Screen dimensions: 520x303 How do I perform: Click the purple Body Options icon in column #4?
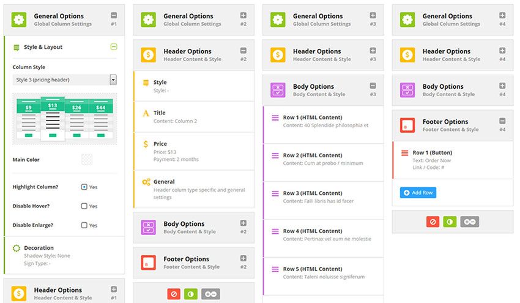click(408, 90)
